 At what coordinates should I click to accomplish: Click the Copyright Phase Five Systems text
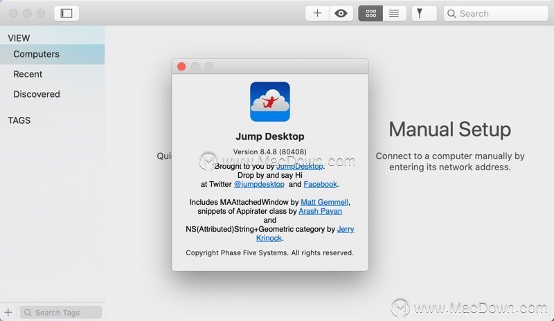[269, 253]
